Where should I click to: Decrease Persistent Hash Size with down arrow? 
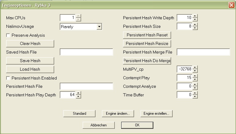point(195,28)
